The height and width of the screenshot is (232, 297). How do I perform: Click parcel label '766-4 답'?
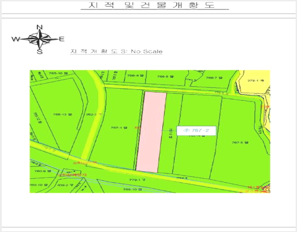pos(136,75)
